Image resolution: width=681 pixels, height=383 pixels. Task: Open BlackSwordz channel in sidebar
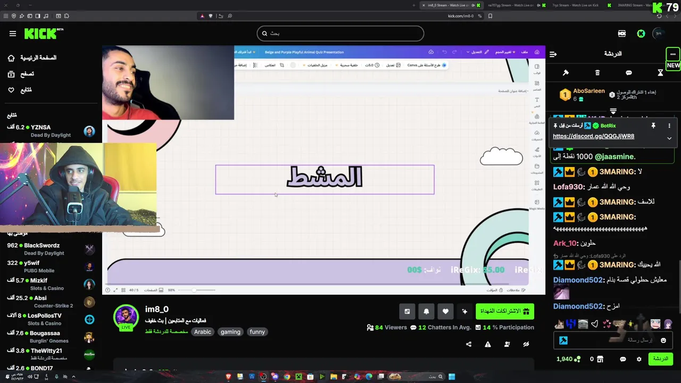tap(51, 249)
